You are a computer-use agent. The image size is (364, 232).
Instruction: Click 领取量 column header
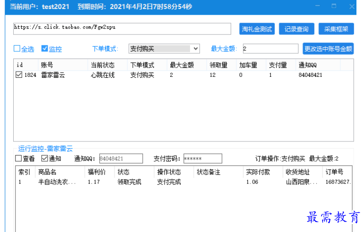222,65
